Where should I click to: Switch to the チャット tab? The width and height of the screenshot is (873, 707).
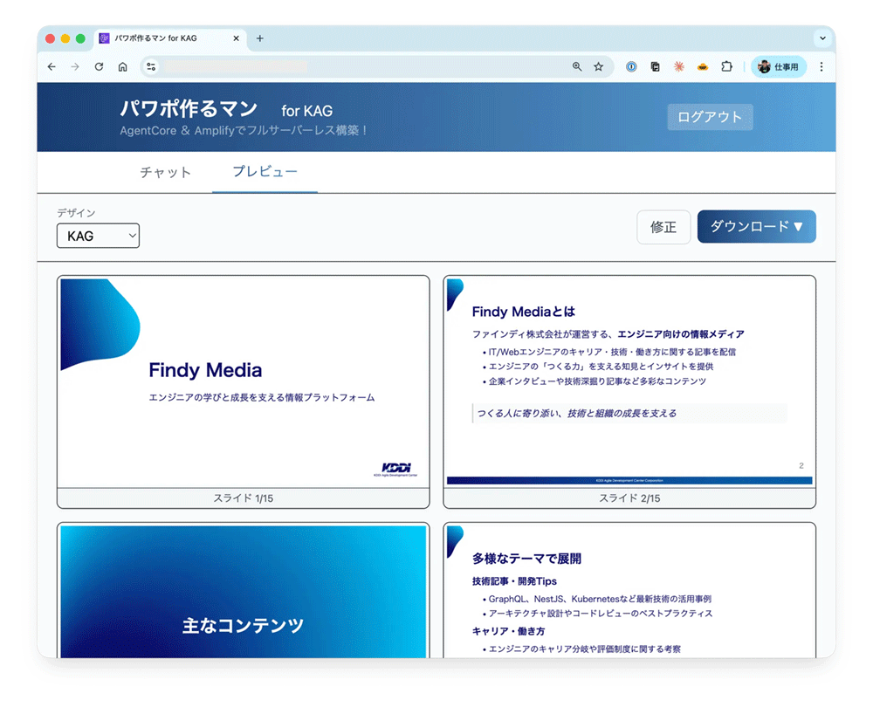point(166,172)
